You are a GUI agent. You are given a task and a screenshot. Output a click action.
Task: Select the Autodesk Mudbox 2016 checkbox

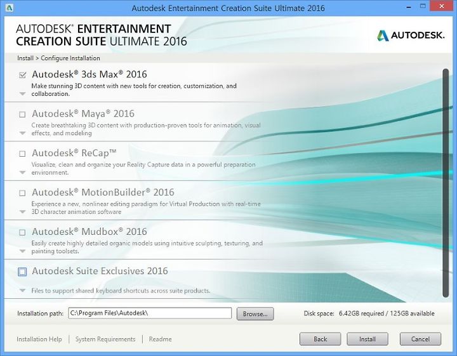[22, 232]
